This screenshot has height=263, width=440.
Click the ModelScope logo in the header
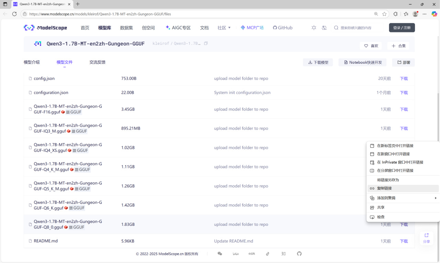click(x=45, y=28)
